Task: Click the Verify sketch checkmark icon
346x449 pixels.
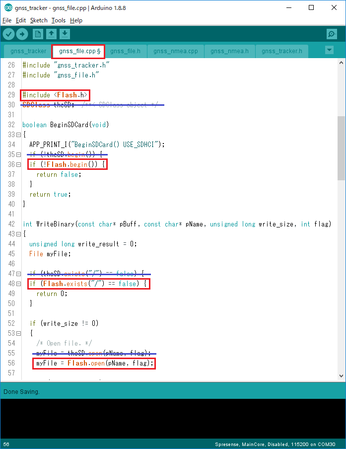Action: [8, 34]
